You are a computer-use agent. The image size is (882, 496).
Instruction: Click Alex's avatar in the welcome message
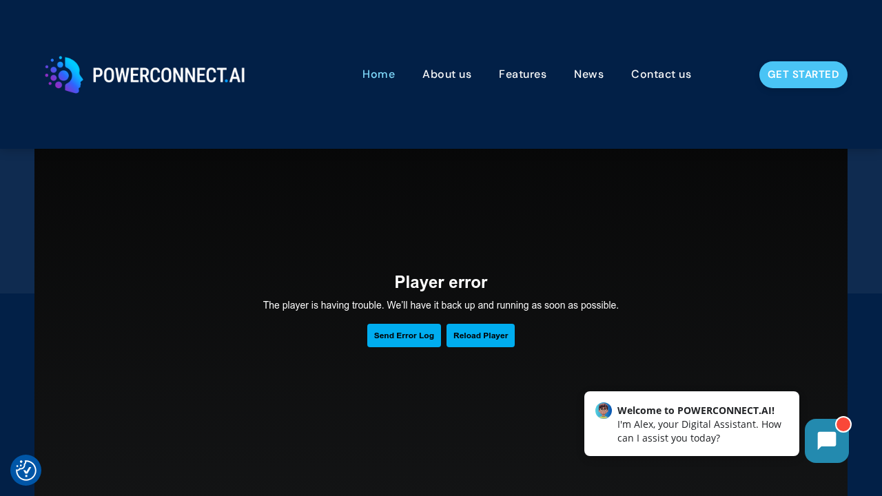pyautogui.click(x=603, y=410)
